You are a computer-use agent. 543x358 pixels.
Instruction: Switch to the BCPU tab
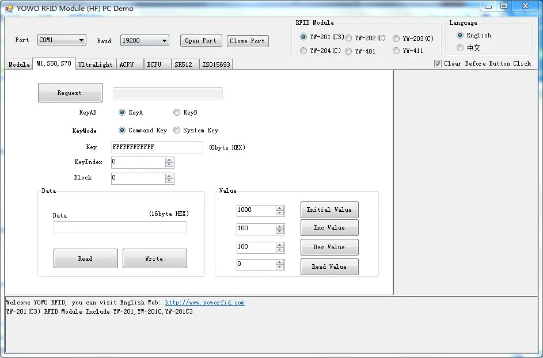pos(158,64)
